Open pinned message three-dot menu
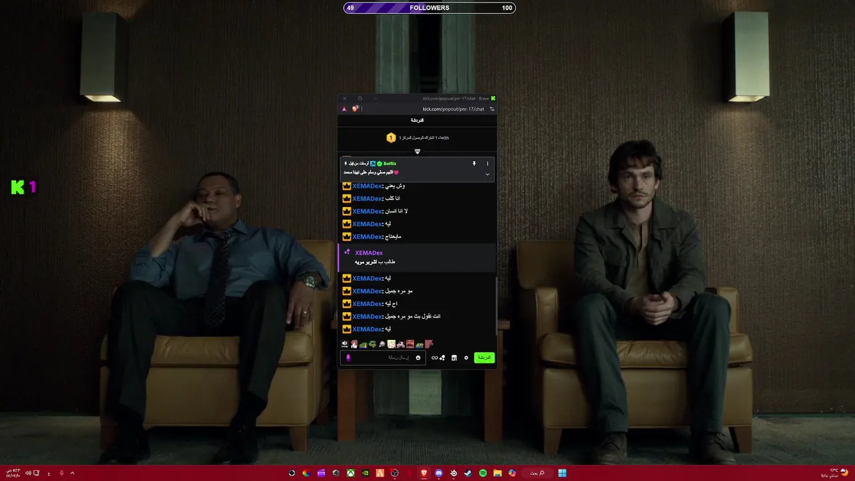Viewport: 855px width, 481px height. (x=488, y=164)
